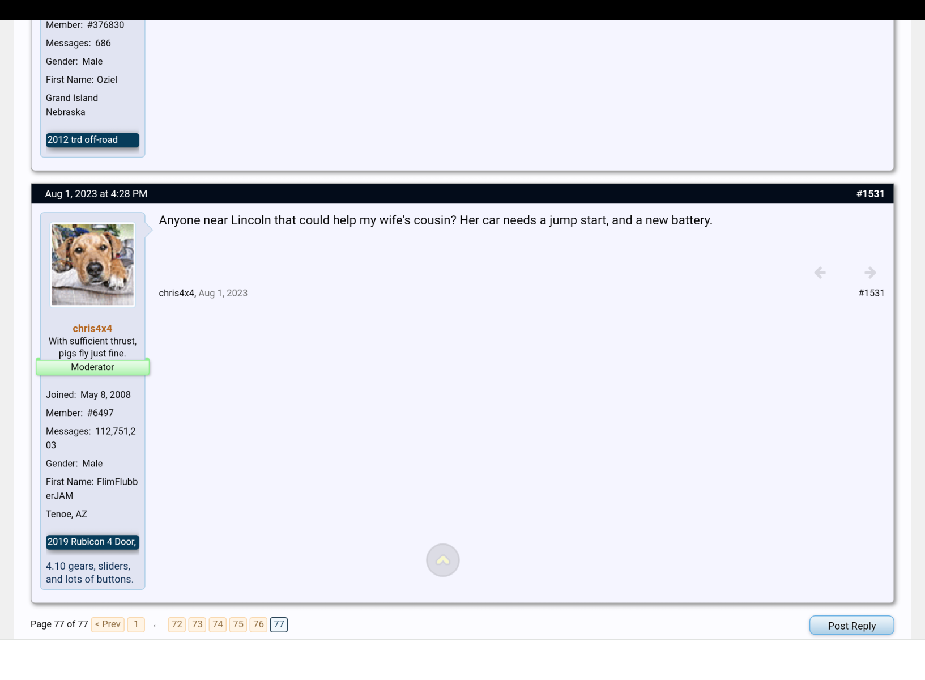This screenshot has height=680, width=925.
Task: Jump to page 1
Action: [x=136, y=624]
